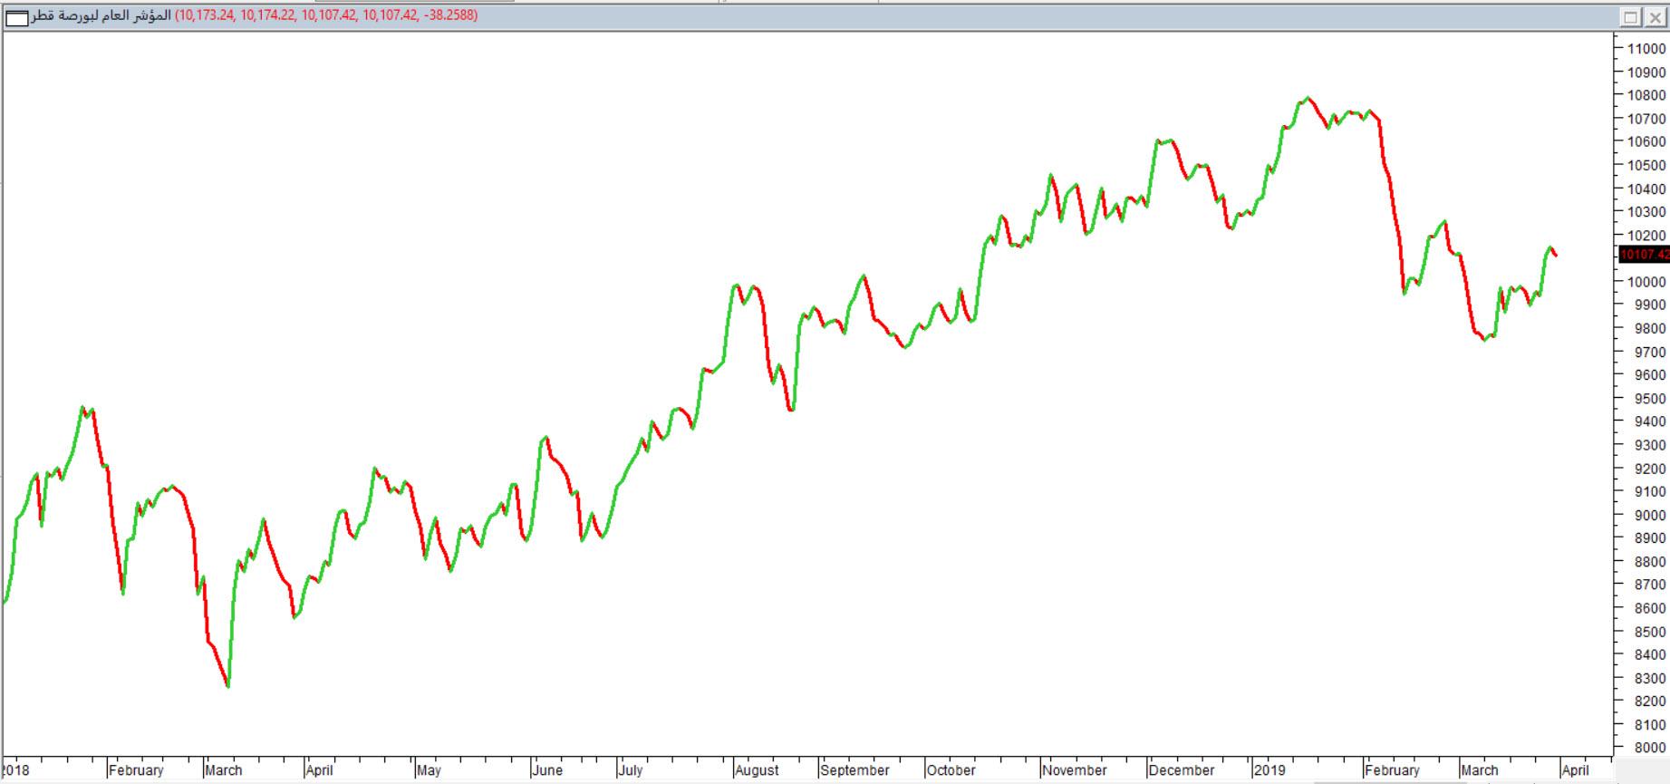Click the current price tag 10107.42

(x=1644, y=256)
